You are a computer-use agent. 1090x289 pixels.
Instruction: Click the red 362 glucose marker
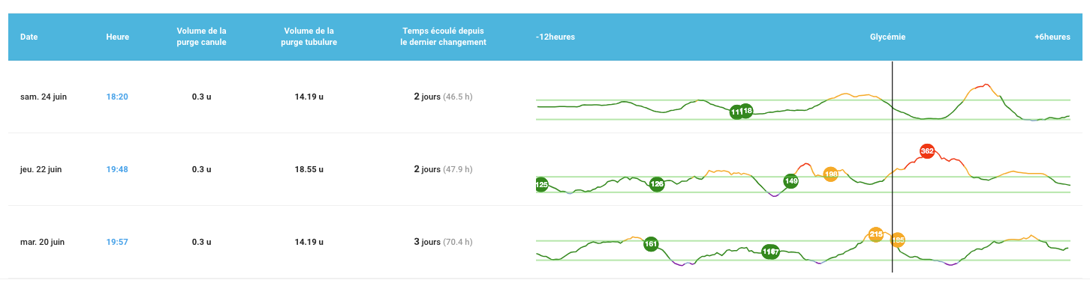pyautogui.click(x=926, y=151)
